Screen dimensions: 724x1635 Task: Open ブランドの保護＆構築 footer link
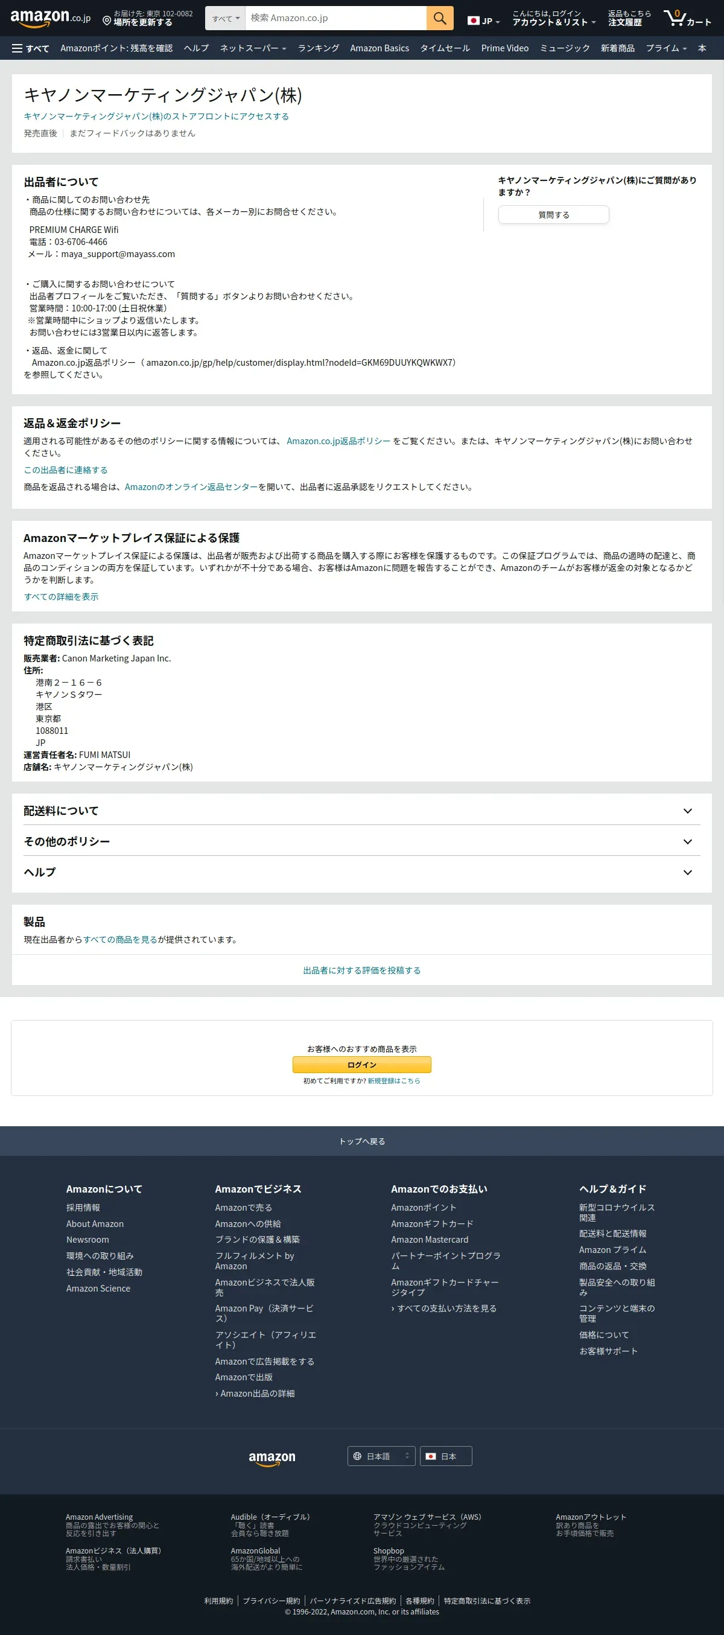coord(257,1239)
